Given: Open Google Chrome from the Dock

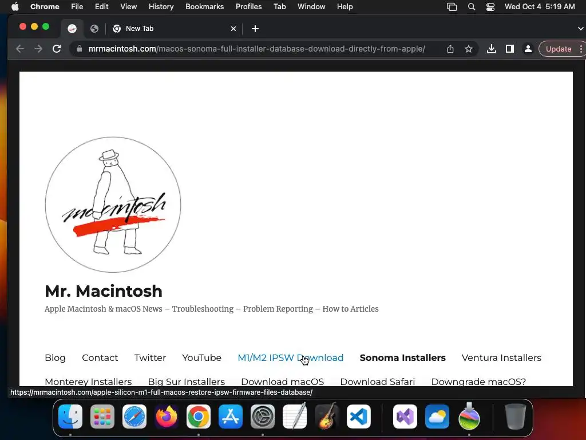Looking at the screenshot, I should tap(199, 417).
